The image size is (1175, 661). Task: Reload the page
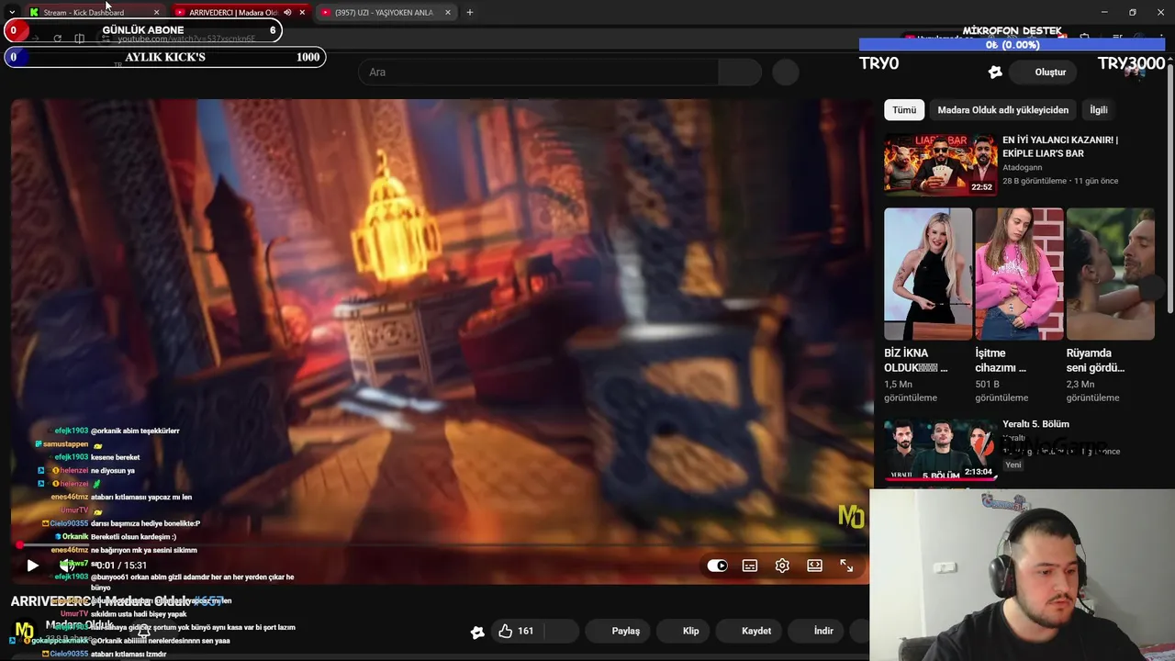pos(57,39)
